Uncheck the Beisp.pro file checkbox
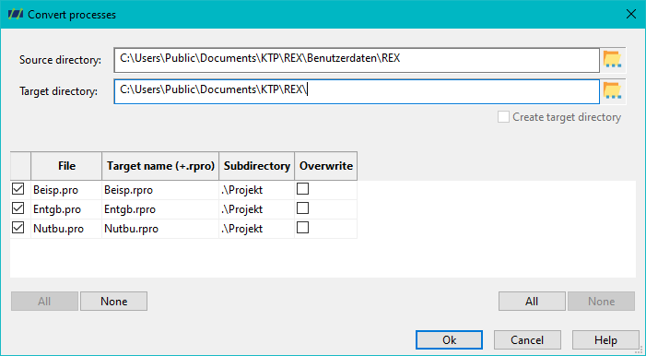 (x=18, y=189)
